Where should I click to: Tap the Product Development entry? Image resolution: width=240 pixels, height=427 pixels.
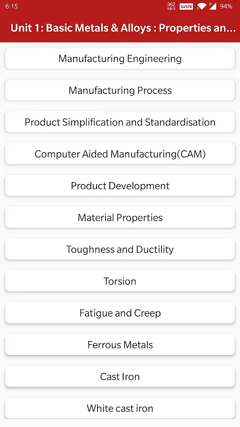[x=120, y=186]
